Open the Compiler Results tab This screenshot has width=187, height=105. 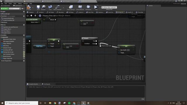click(x=32, y=84)
